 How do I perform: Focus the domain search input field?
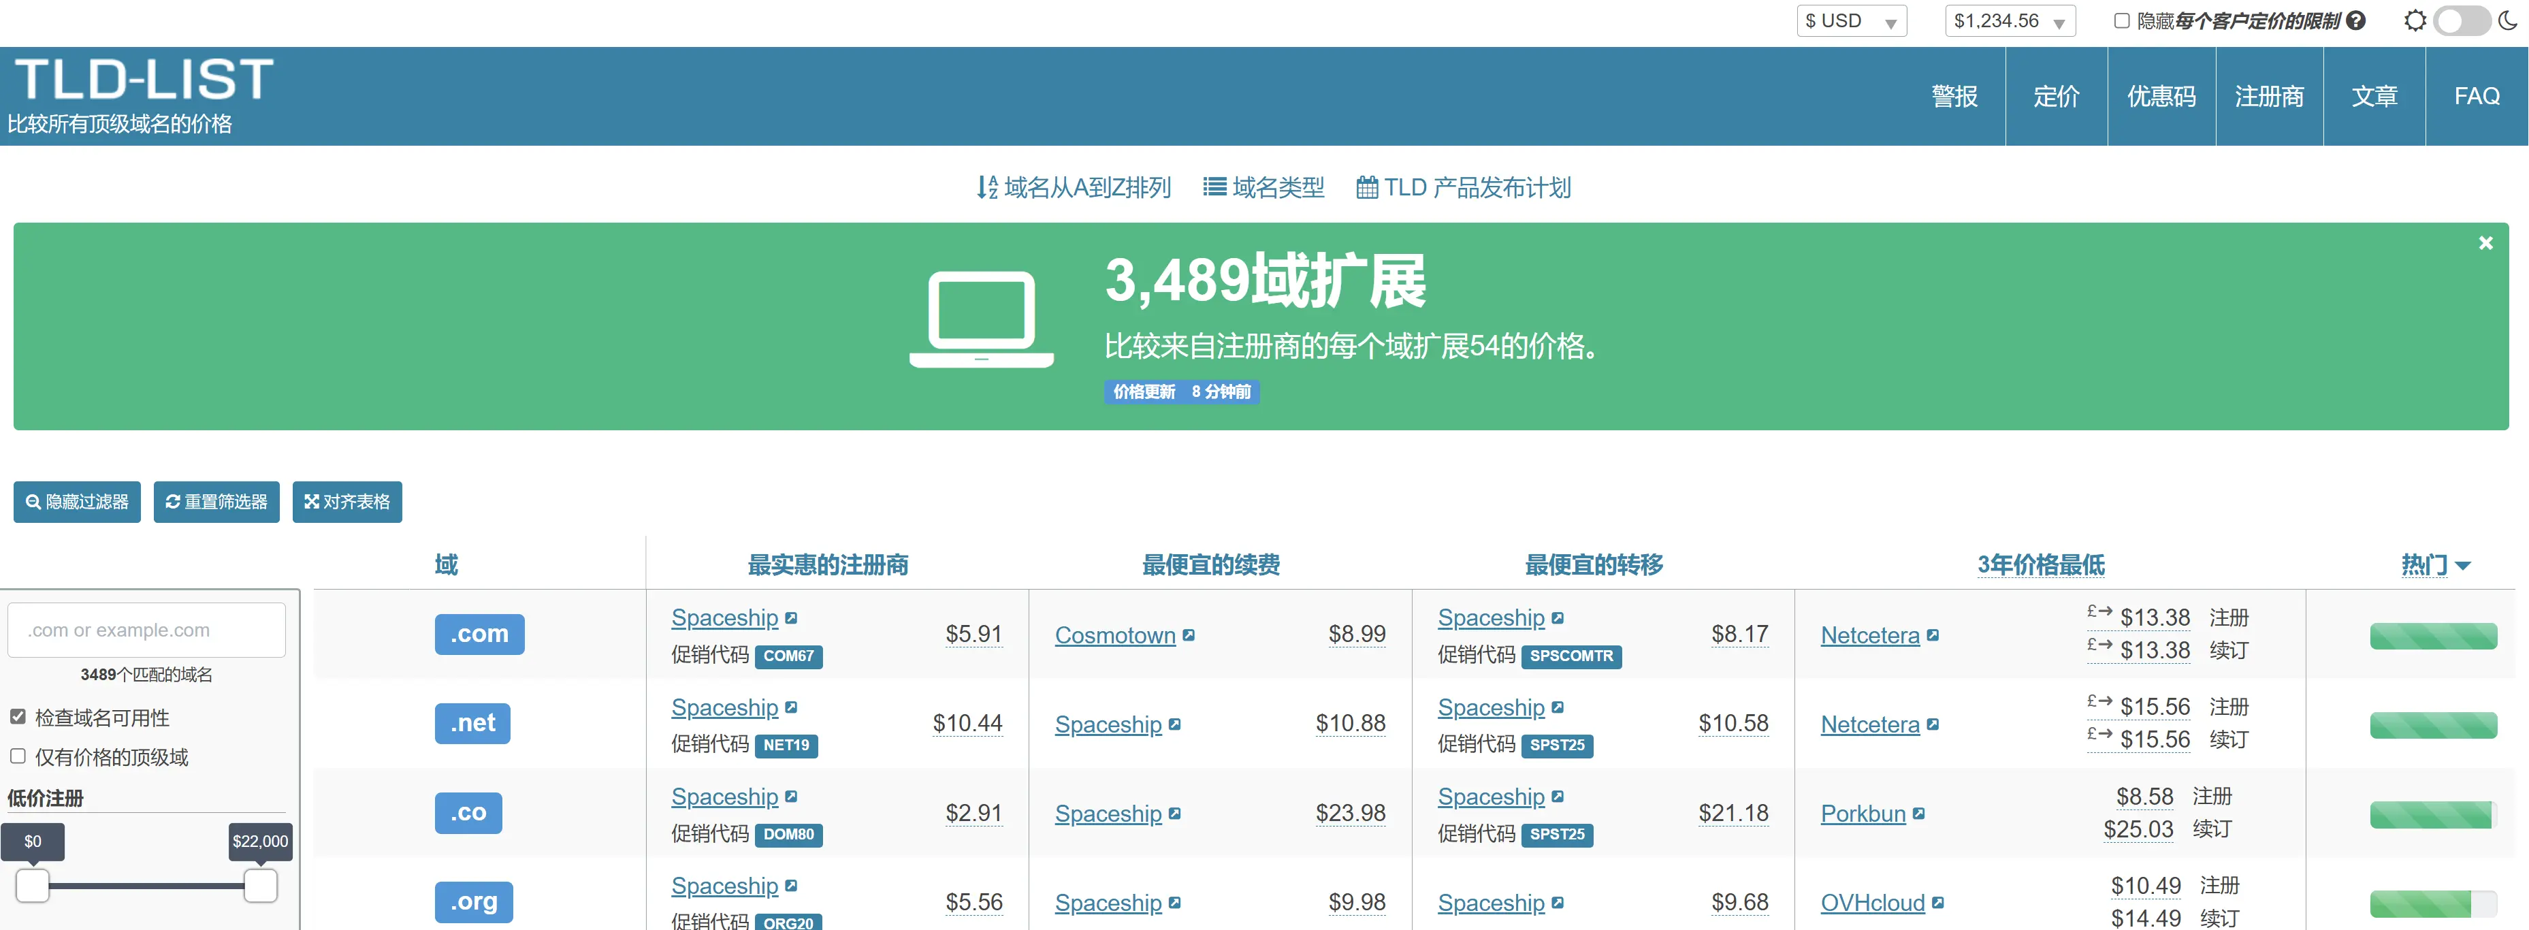pyautogui.click(x=146, y=630)
